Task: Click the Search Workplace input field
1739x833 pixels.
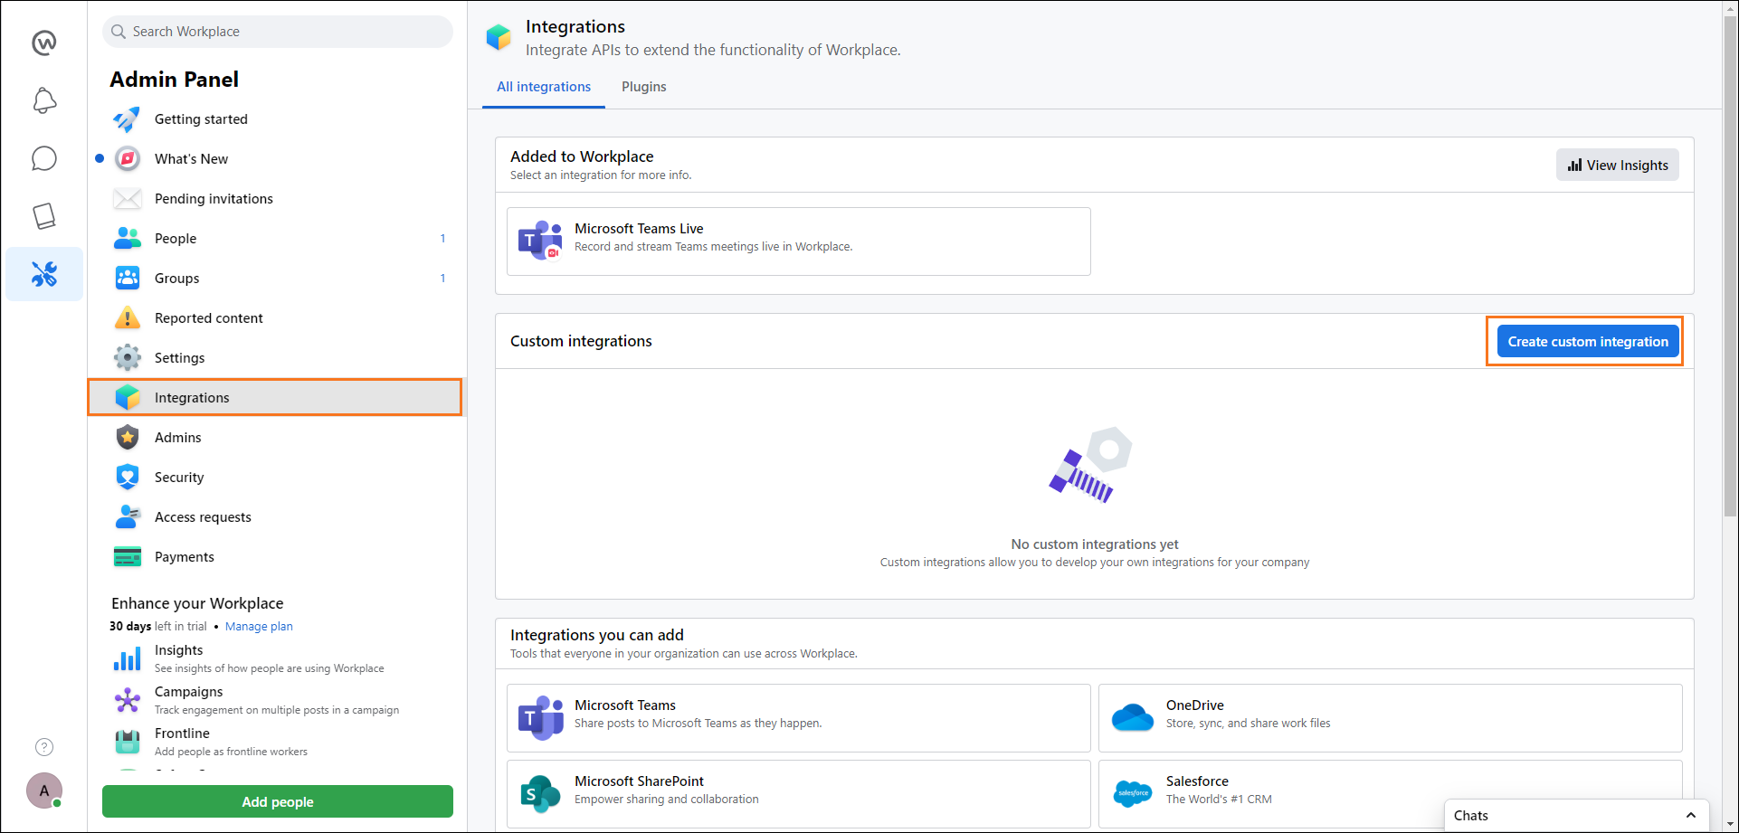Action: [x=278, y=32]
